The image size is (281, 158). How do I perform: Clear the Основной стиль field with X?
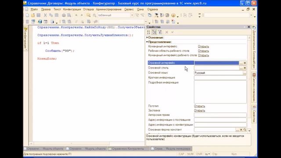pyautogui.click(x=245, y=68)
